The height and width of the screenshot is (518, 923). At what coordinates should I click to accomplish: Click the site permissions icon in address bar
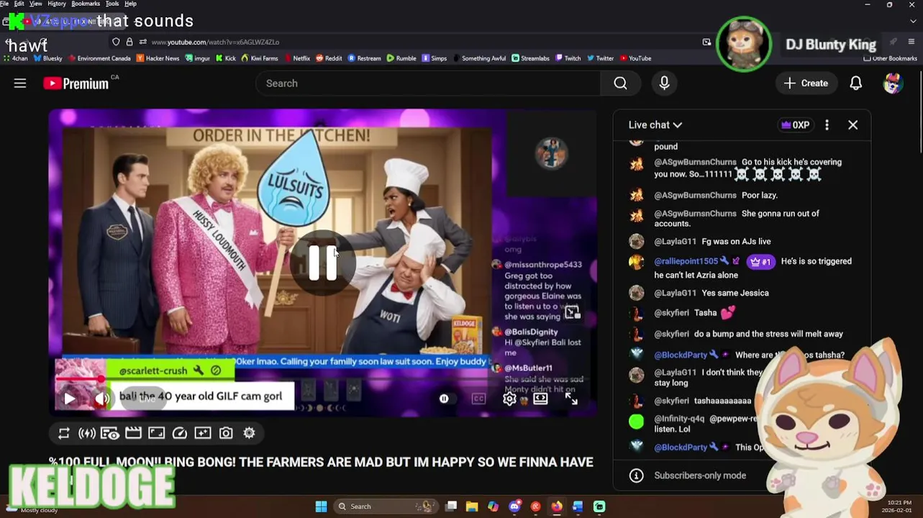coord(142,42)
